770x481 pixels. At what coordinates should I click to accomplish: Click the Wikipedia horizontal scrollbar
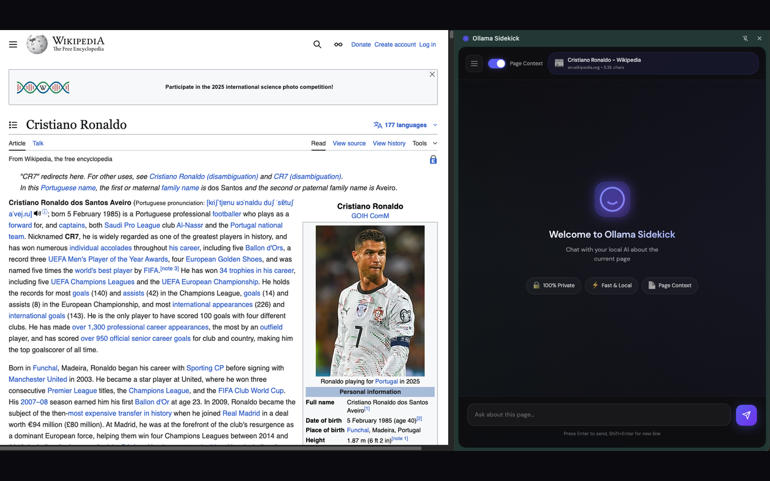tap(211, 447)
